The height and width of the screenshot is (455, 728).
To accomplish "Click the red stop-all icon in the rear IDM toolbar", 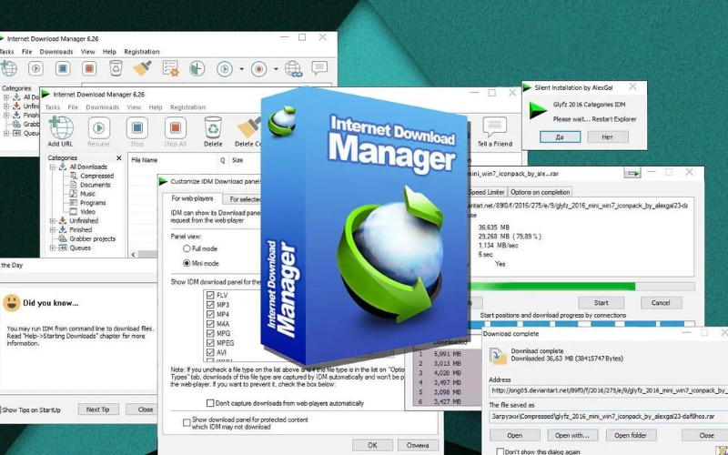I will [x=88, y=69].
